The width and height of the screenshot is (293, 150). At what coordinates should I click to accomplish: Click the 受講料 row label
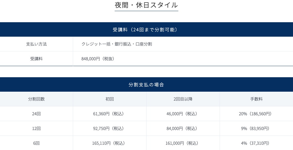pos(37,59)
